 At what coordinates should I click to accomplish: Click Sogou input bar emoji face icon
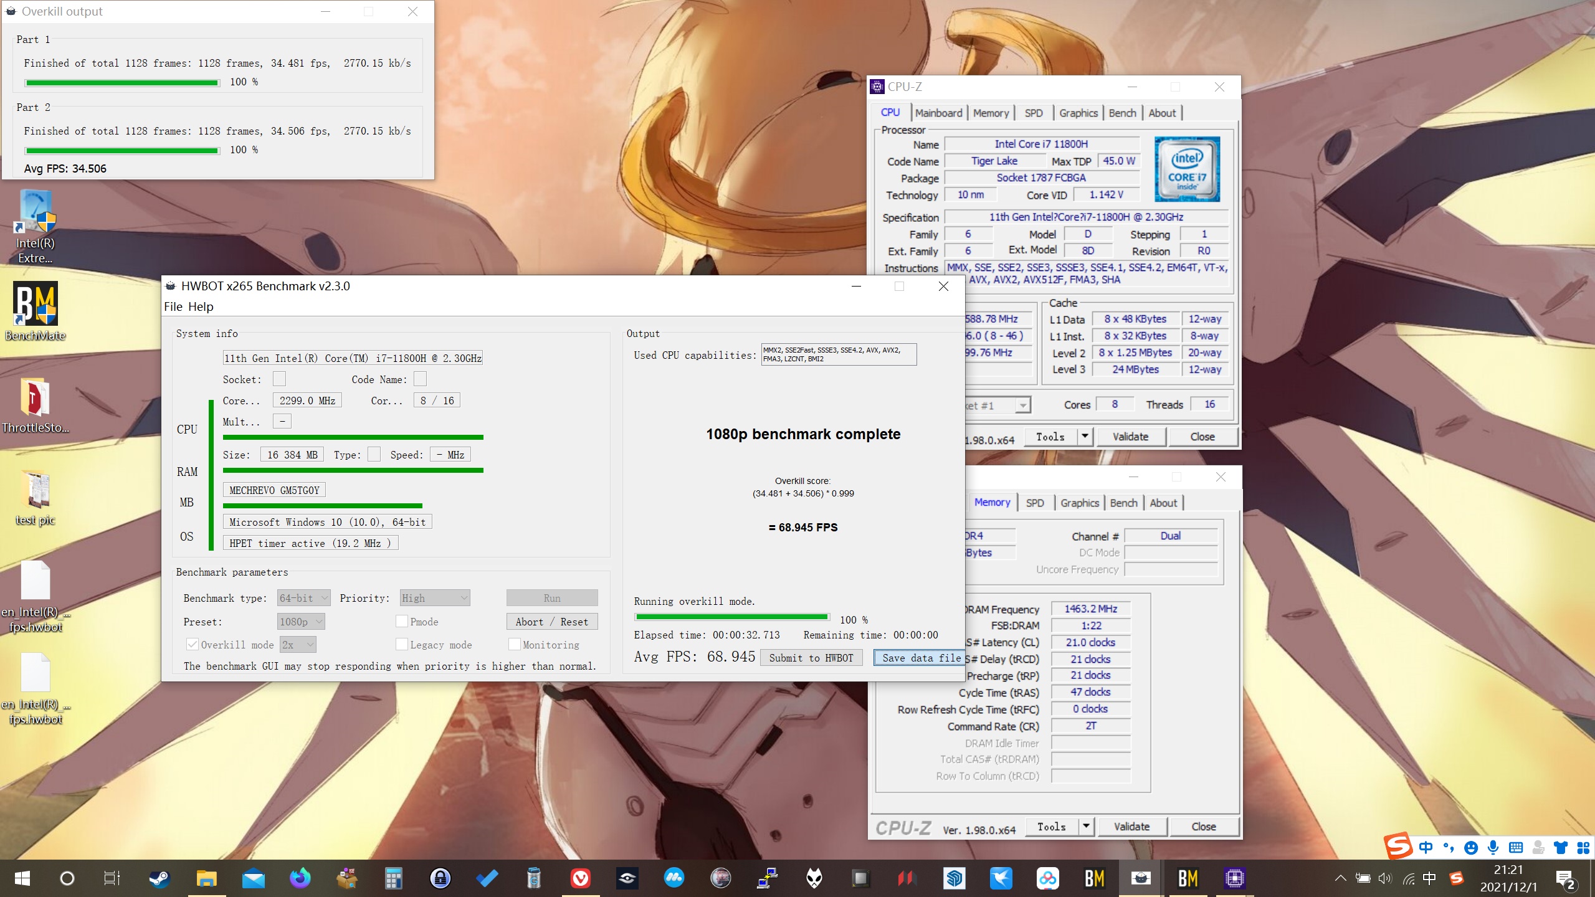[x=1471, y=847]
